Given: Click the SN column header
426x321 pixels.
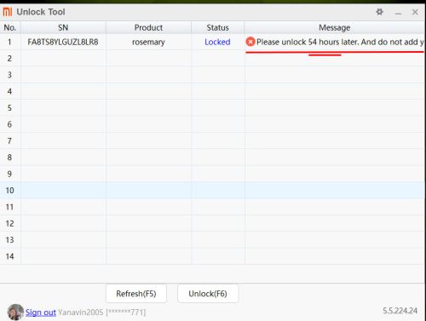Looking at the screenshot, I should [x=63, y=27].
